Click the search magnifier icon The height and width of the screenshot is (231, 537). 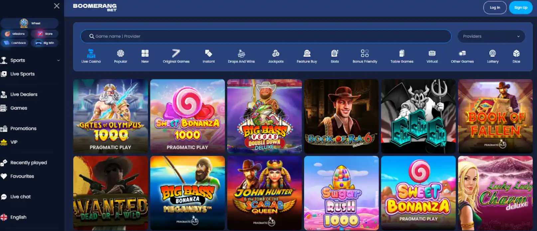[x=92, y=36]
